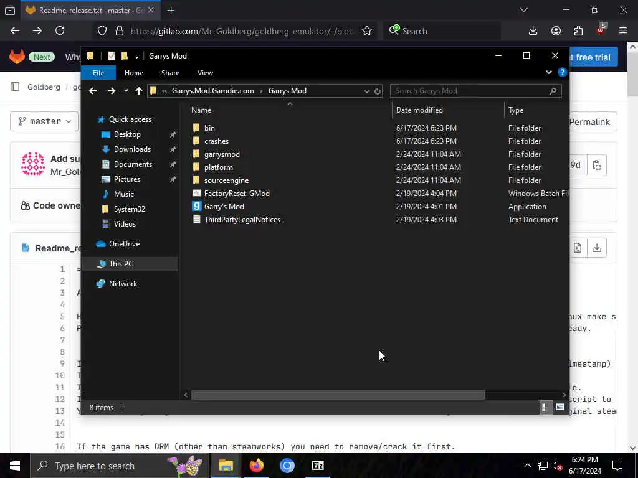Open a new Firefox tab
This screenshot has width=638, height=478.
[171, 10]
